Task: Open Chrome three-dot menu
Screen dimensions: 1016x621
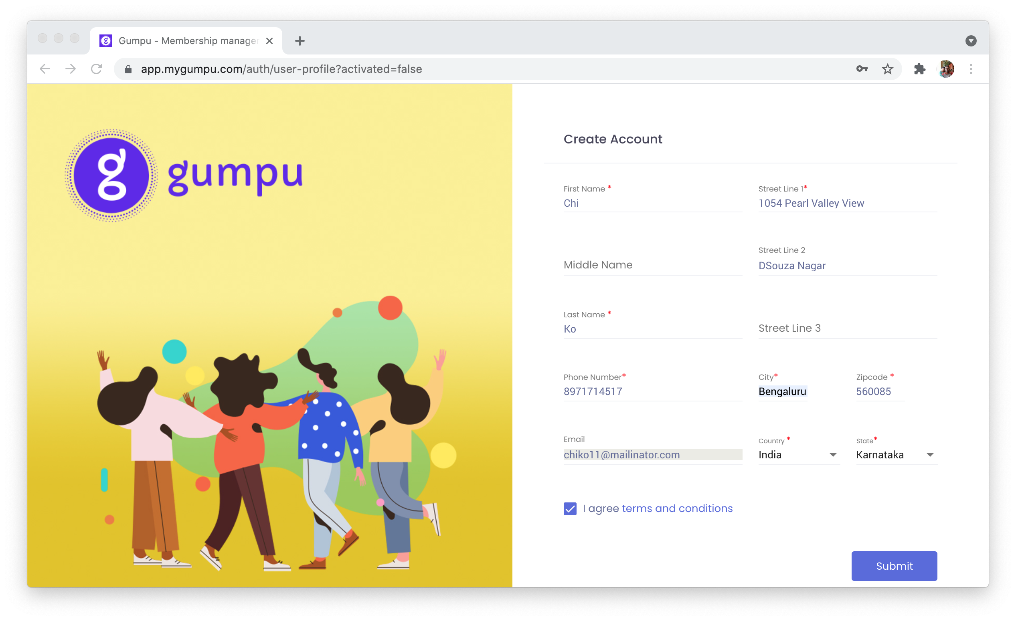Action: [971, 69]
